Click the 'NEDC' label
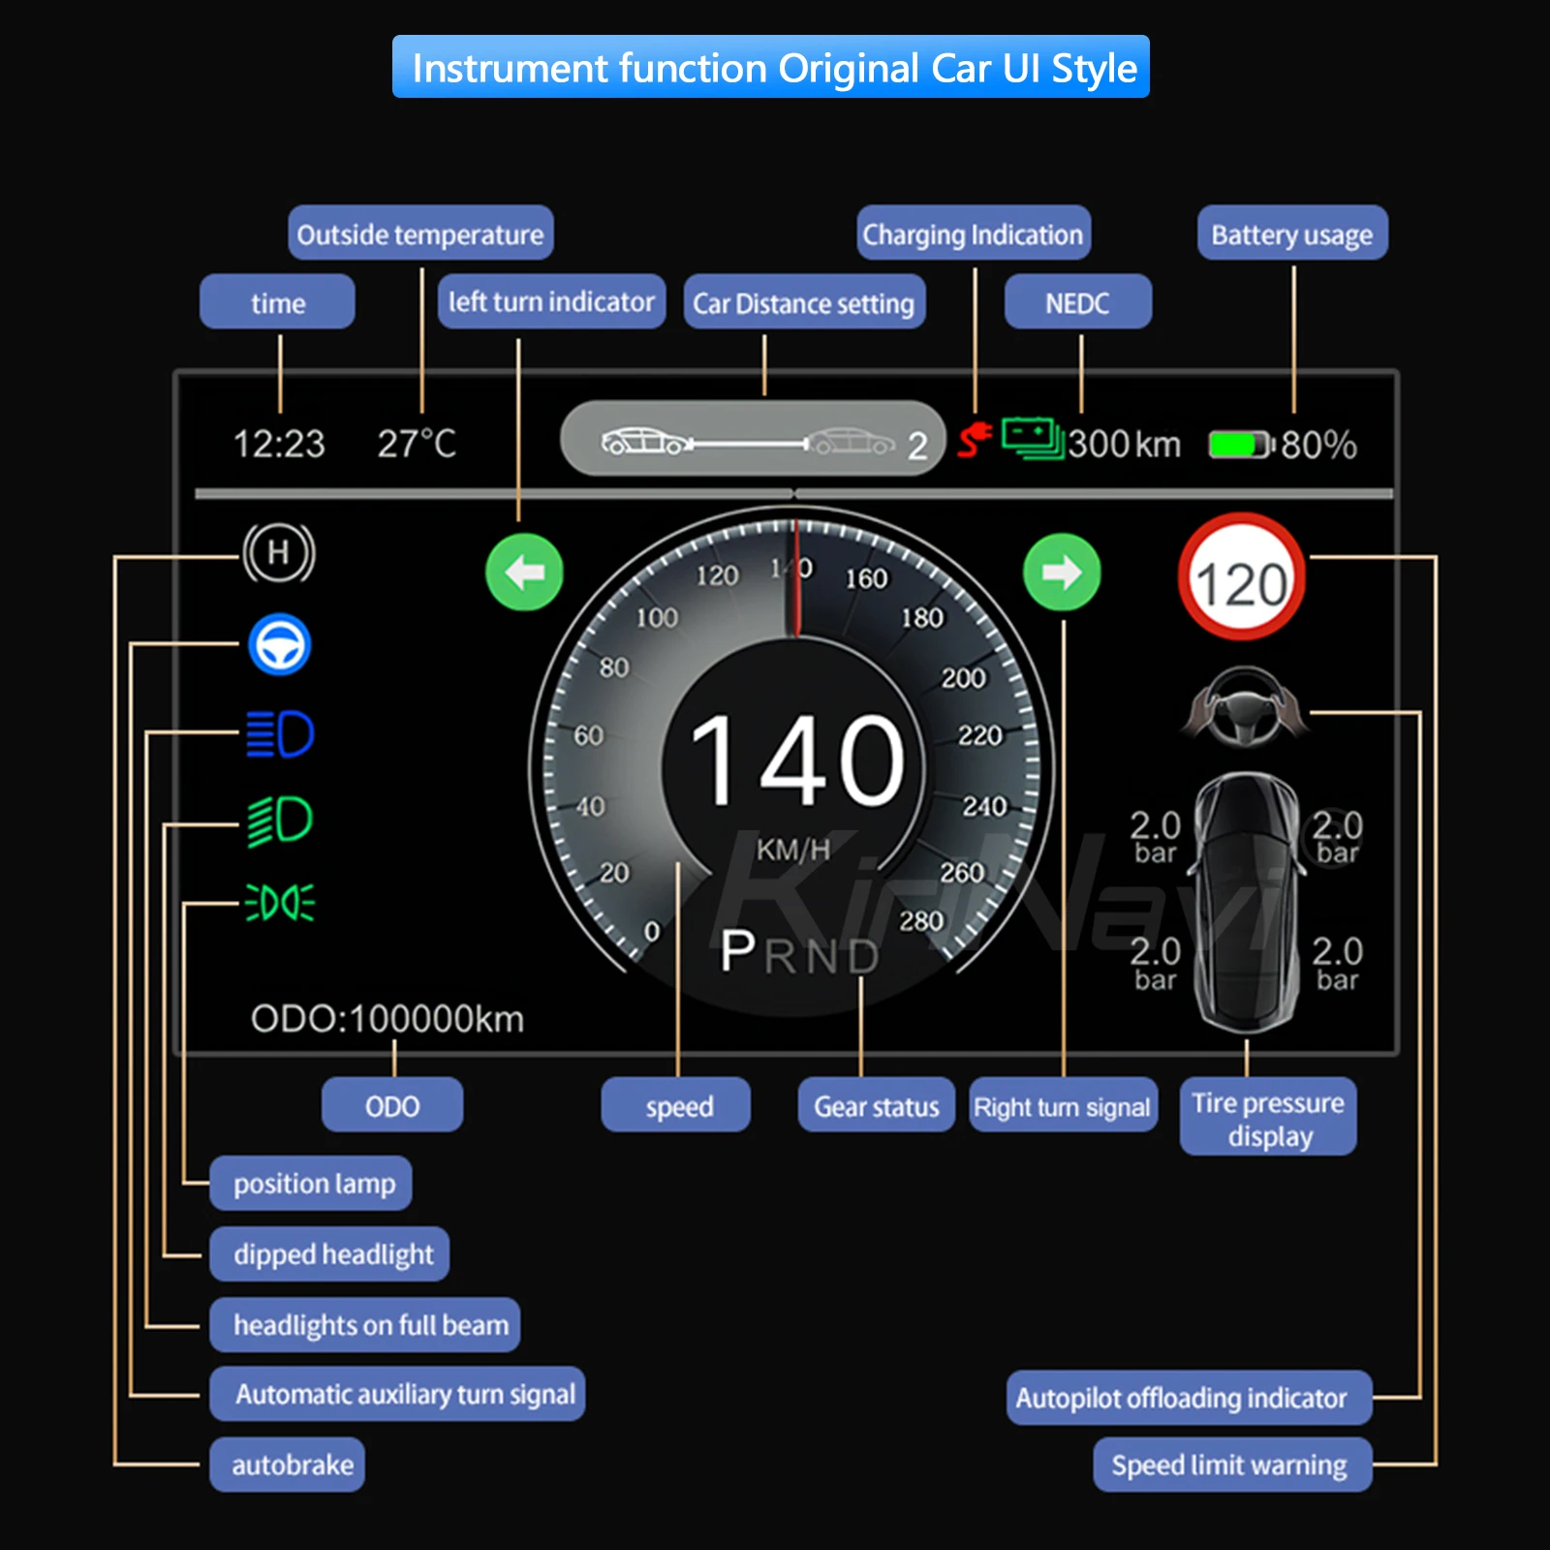 1078,301
